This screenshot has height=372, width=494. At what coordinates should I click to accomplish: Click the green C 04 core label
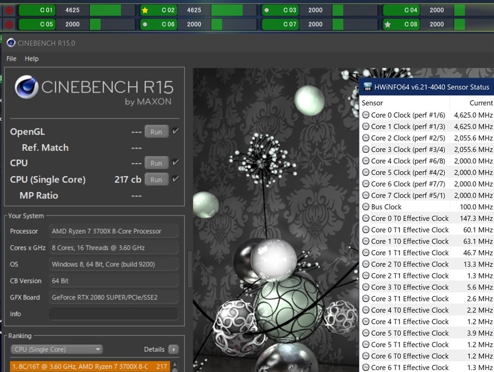401,10
